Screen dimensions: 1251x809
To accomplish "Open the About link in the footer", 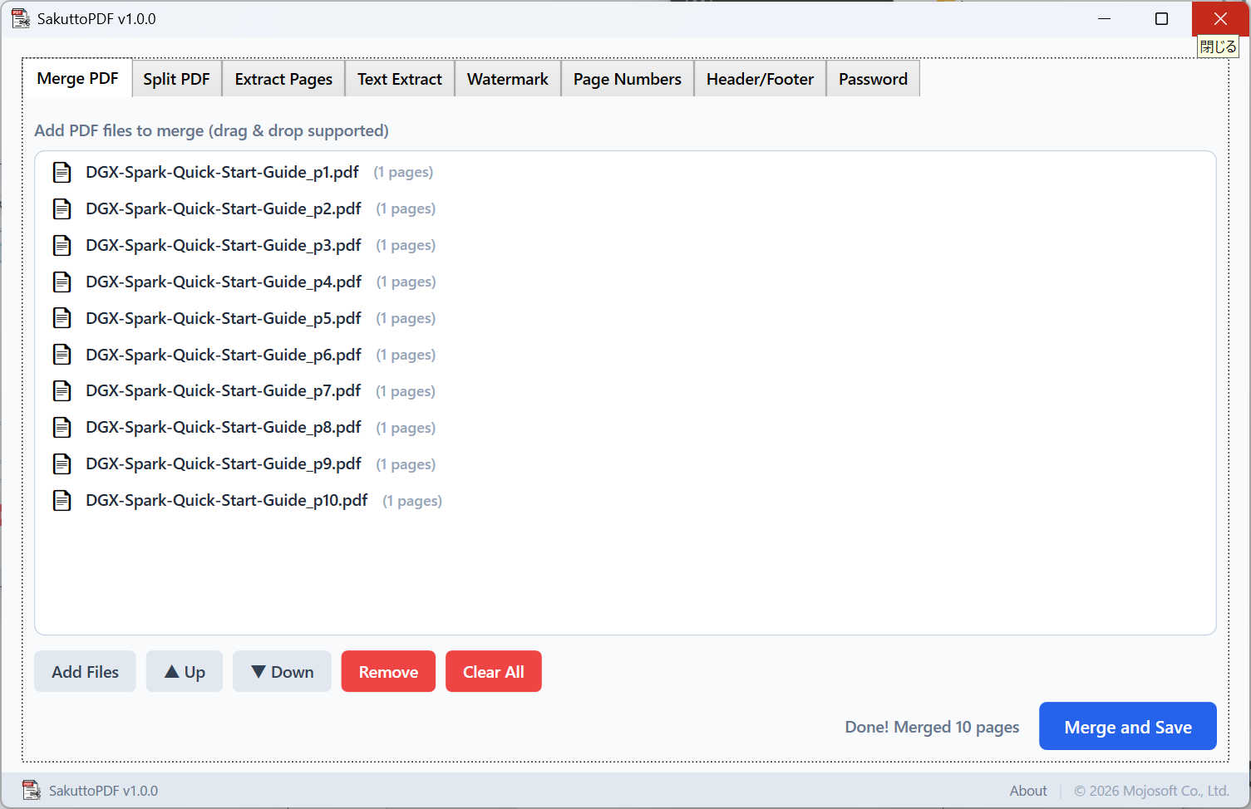I will (1027, 791).
